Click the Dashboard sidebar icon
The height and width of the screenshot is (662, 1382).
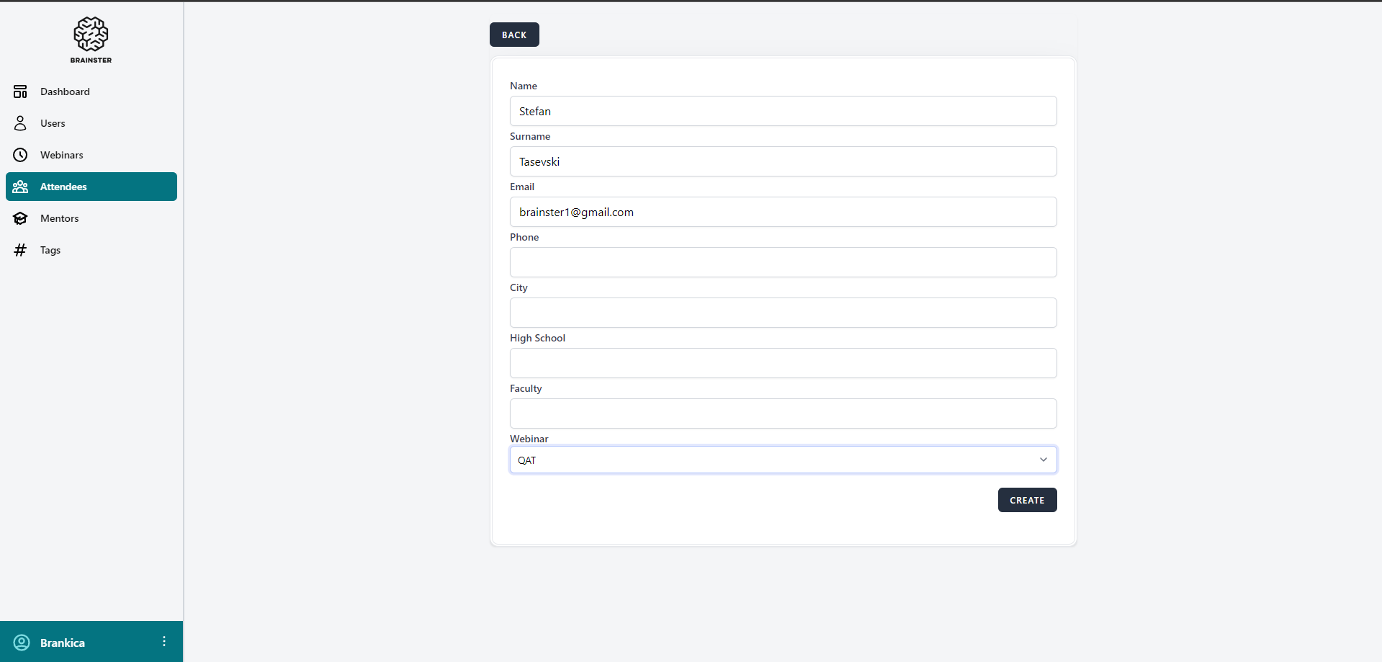point(20,91)
